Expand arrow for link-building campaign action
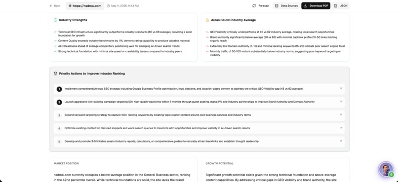 341,102
